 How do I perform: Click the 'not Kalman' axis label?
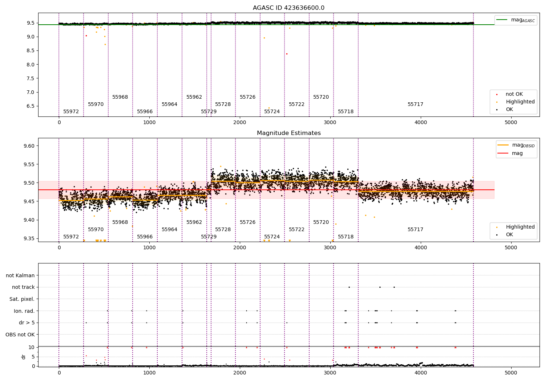click(x=20, y=276)
